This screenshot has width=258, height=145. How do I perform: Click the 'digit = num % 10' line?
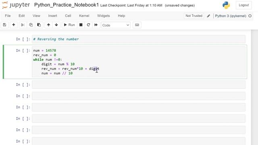tap(58, 64)
